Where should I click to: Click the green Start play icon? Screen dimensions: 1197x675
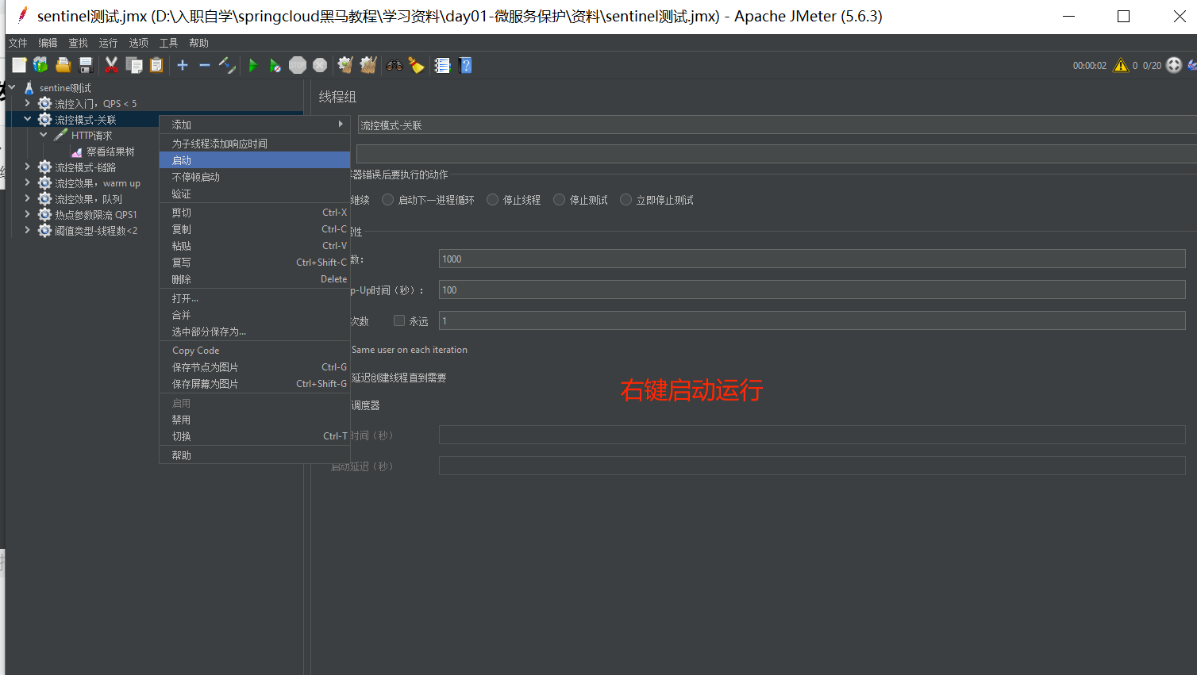coord(253,65)
